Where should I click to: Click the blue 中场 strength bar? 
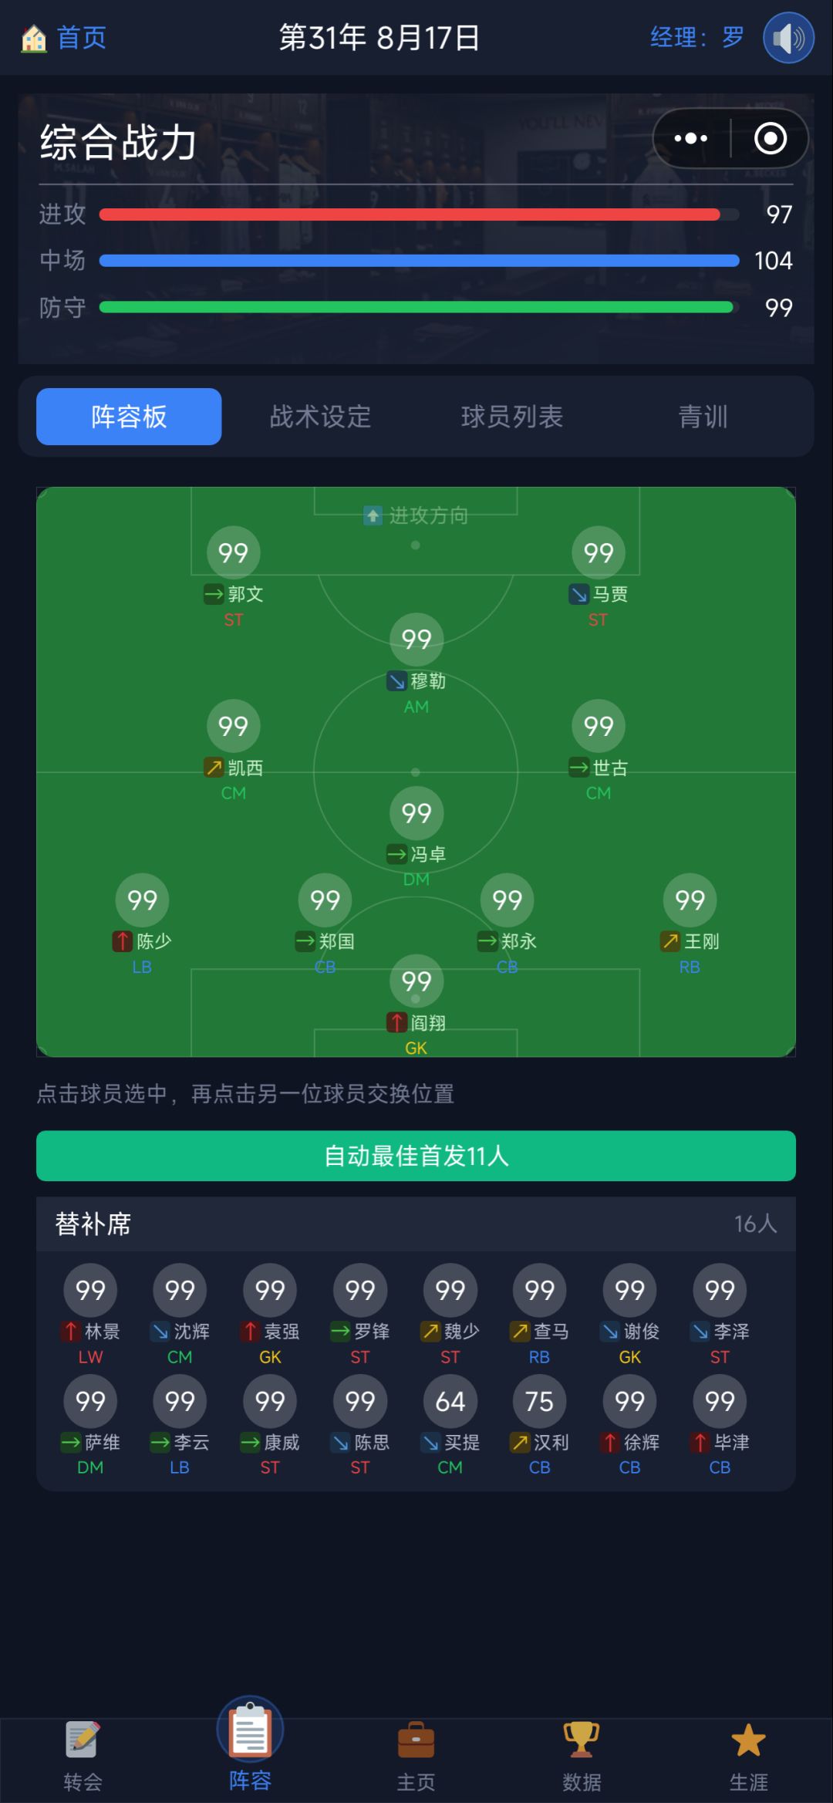[420, 261]
